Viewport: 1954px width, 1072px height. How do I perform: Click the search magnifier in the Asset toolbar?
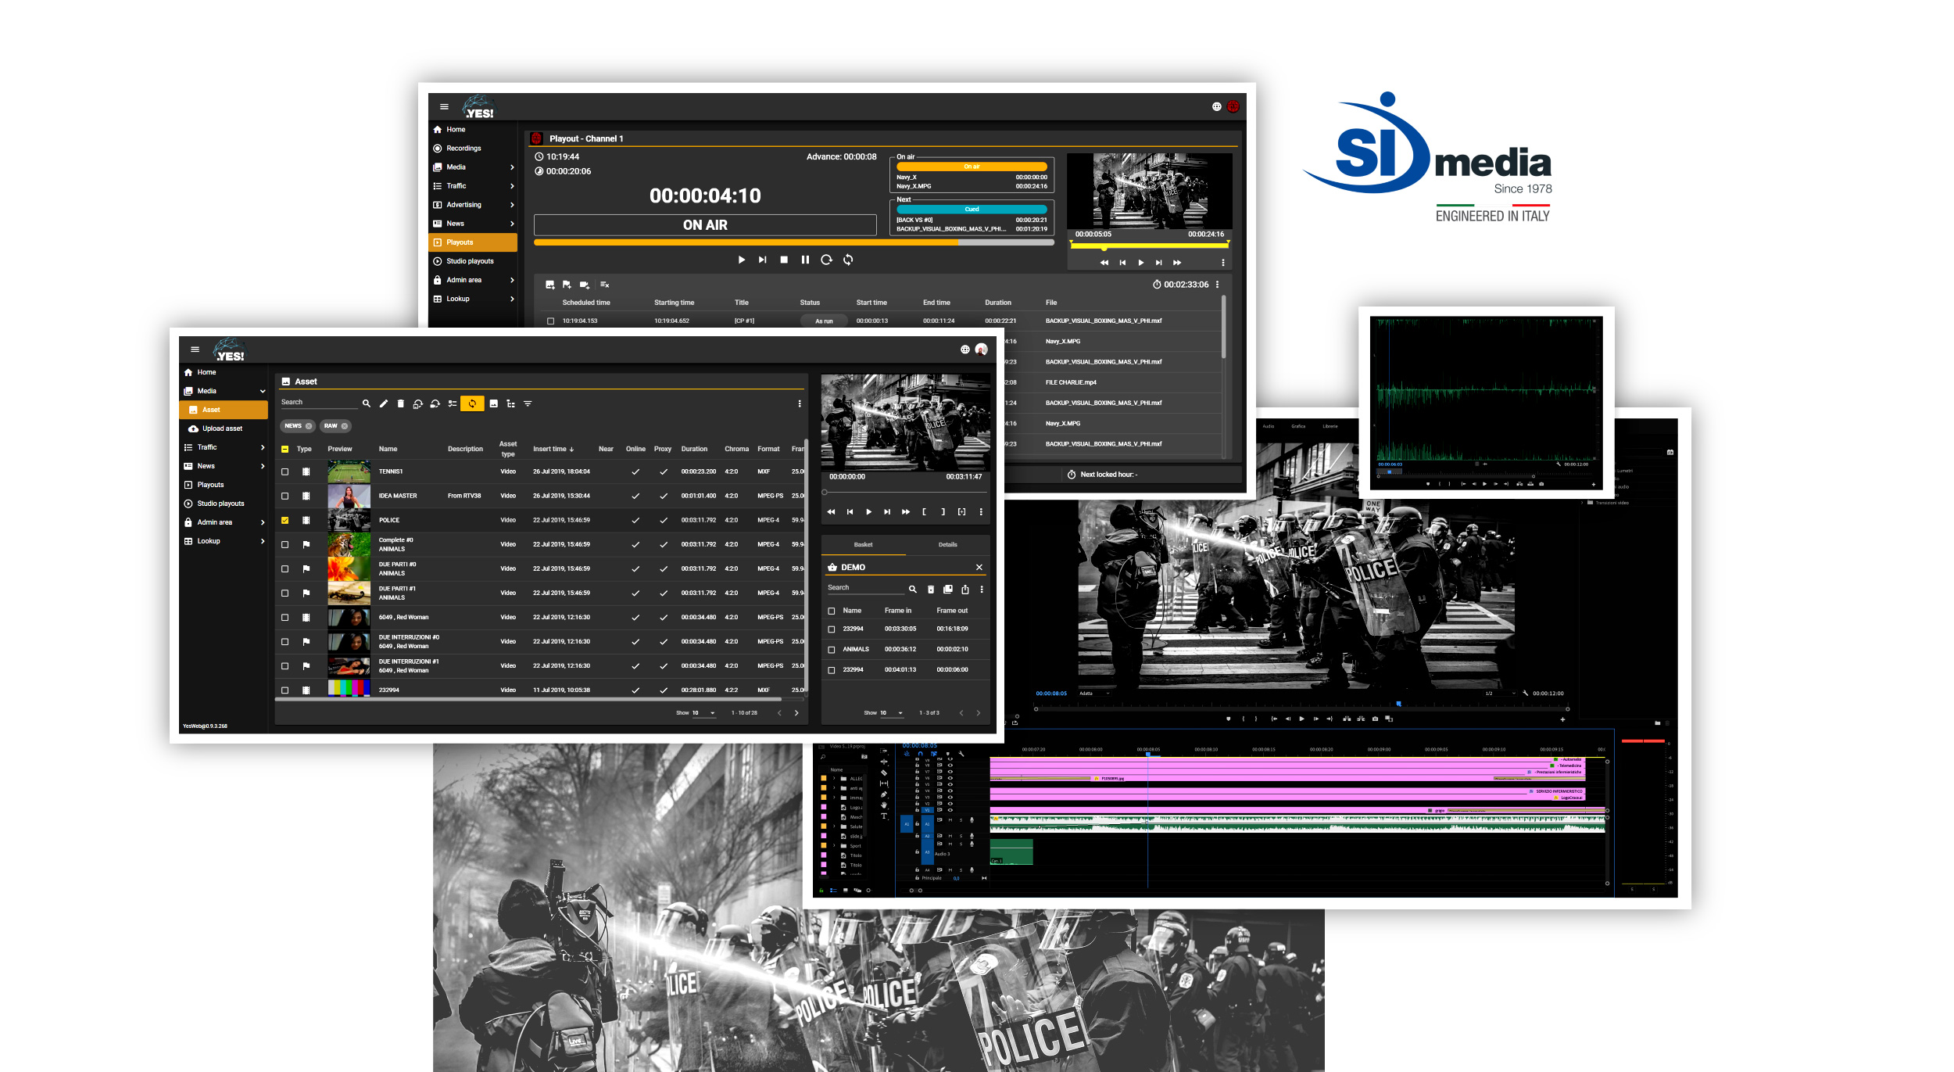point(366,403)
